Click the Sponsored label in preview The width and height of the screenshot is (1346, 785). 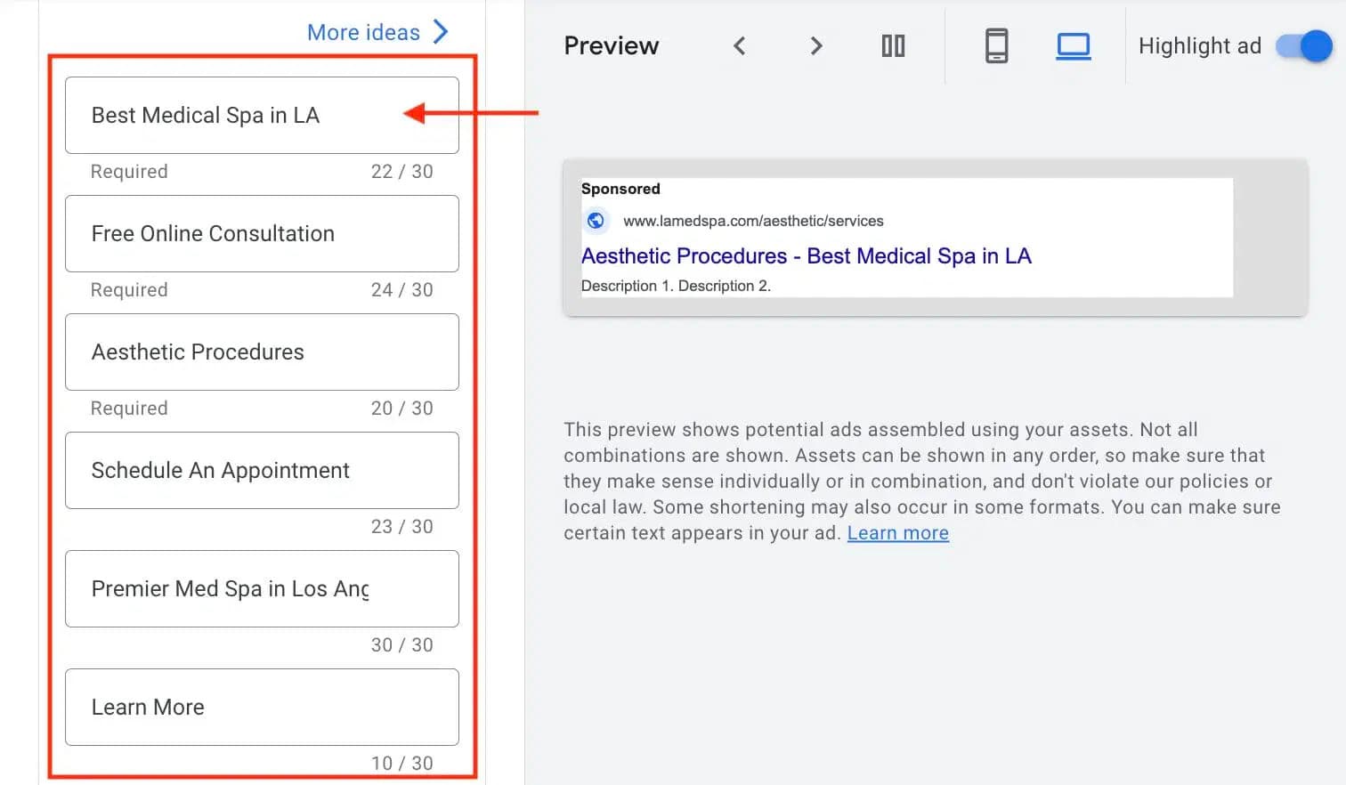(x=620, y=189)
